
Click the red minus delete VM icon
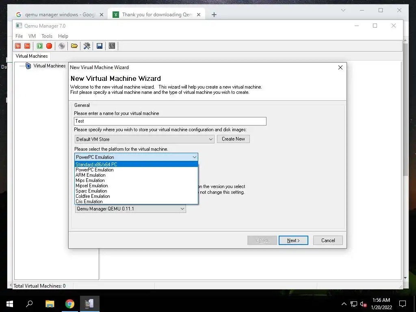point(27,46)
